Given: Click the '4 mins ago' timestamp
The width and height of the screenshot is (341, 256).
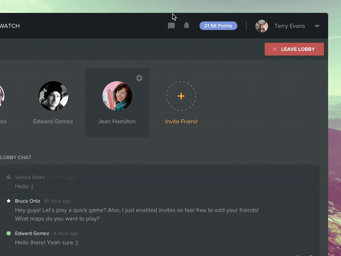Looking at the screenshot, I should (x=66, y=233).
